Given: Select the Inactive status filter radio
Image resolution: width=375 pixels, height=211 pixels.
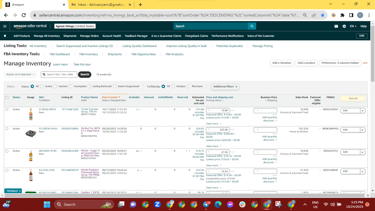Looking at the screenshot, I should pyautogui.click(x=55, y=86).
